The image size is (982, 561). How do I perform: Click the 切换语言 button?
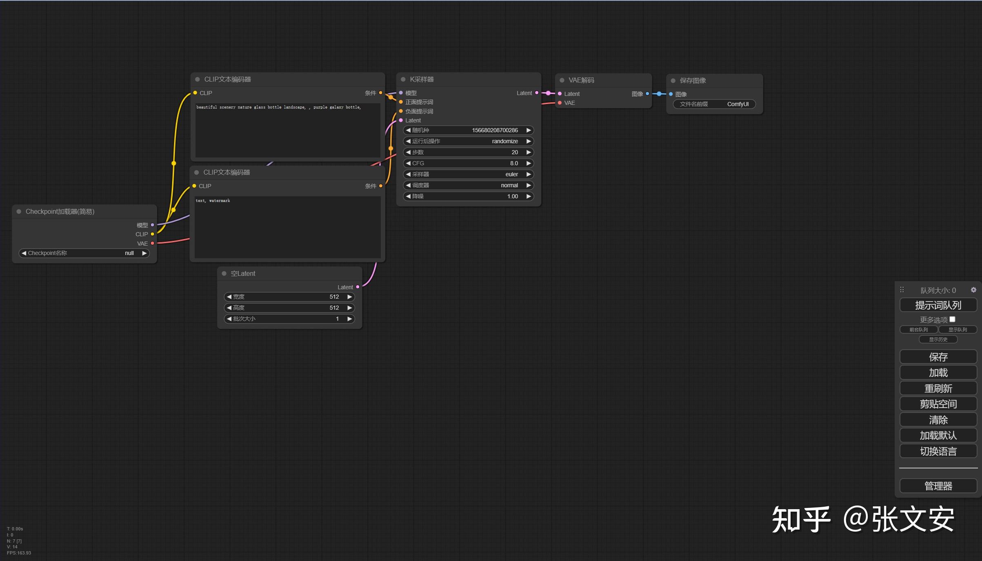pyautogui.click(x=938, y=451)
